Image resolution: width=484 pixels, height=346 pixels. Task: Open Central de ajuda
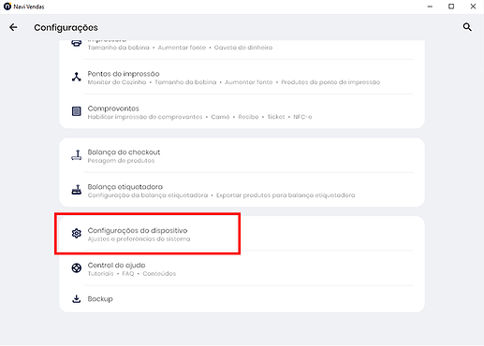pos(242,268)
